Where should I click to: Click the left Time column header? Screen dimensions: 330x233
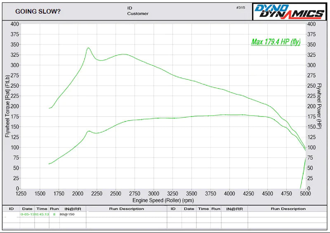(x=42, y=209)
